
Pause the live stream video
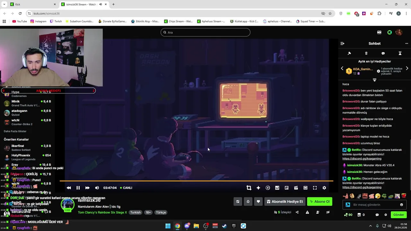[78, 188]
